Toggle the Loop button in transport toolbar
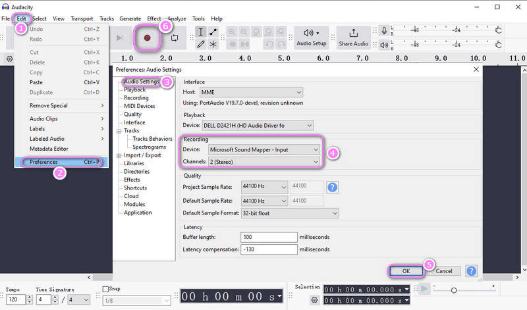The height and width of the screenshot is (310, 527). point(174,38)
